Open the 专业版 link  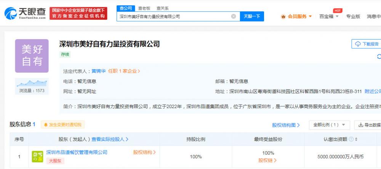(353, 16)
